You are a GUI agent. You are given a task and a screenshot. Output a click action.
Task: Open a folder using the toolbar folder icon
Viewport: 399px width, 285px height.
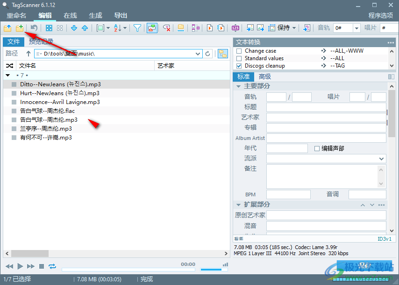(7, 28)
